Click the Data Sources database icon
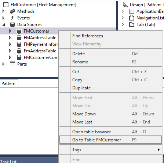This screenshot has width=164, height=163. tap(12, 25)
